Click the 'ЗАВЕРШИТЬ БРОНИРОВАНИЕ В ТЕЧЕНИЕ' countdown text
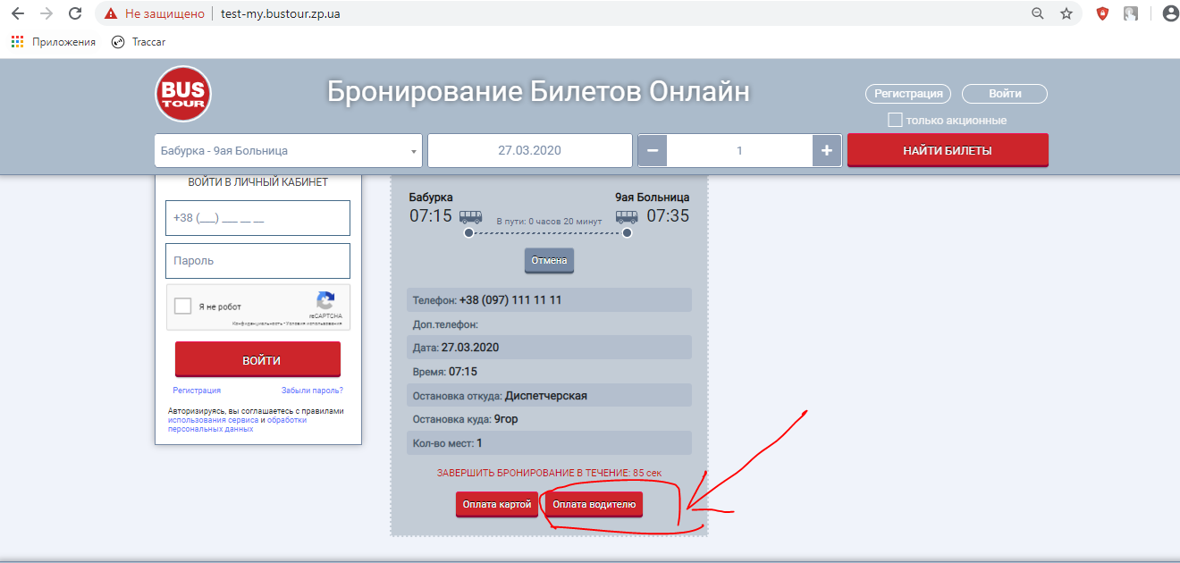This screenshot has height=563, width=1180. click(549, 473)
